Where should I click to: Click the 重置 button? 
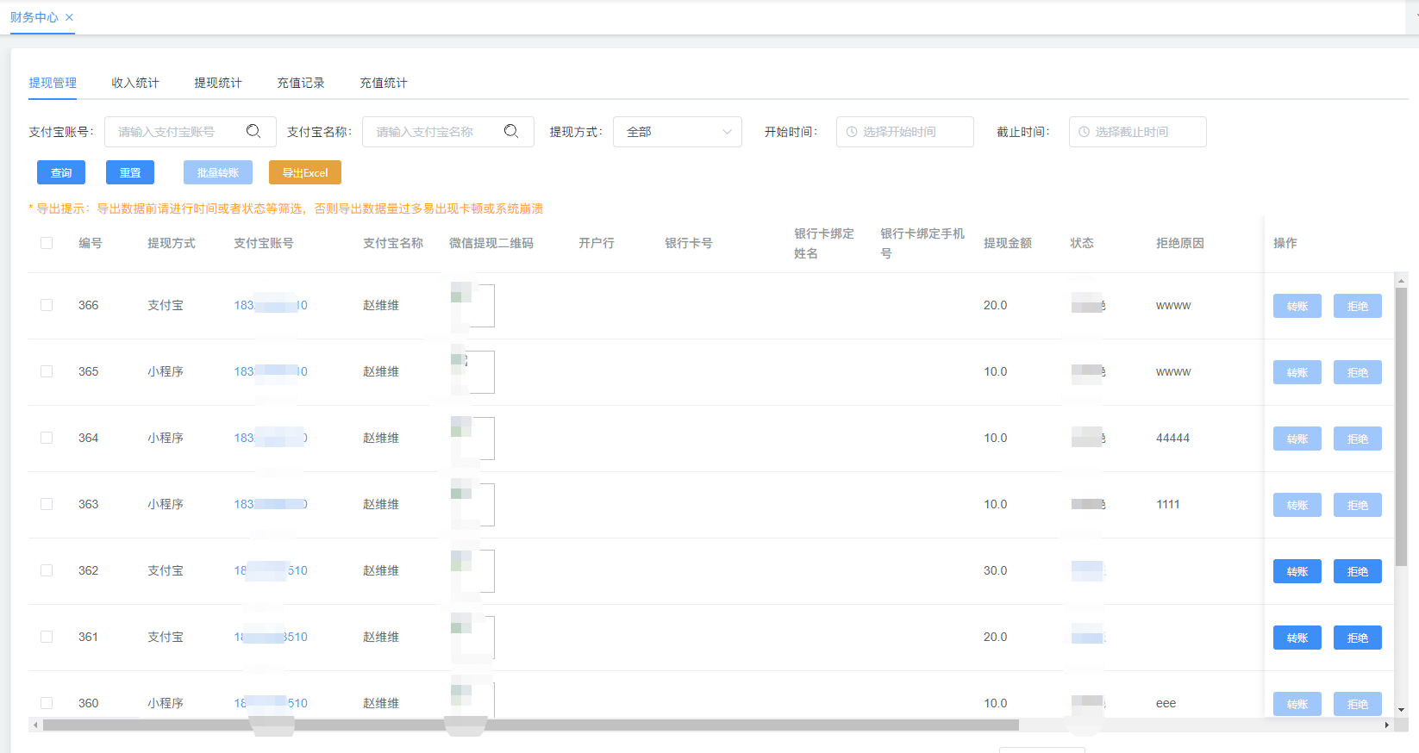(x=130, y=172)
